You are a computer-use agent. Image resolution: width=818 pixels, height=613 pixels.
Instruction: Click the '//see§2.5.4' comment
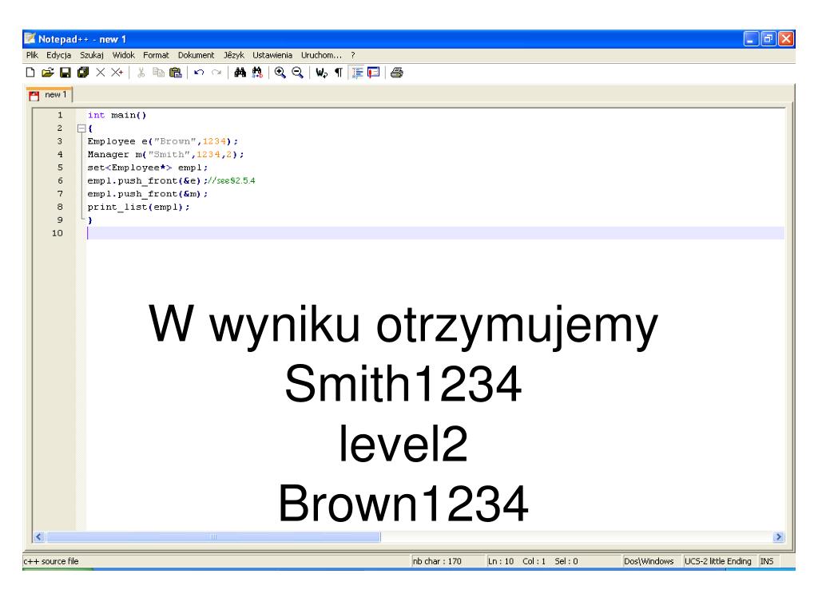(231, 181)
